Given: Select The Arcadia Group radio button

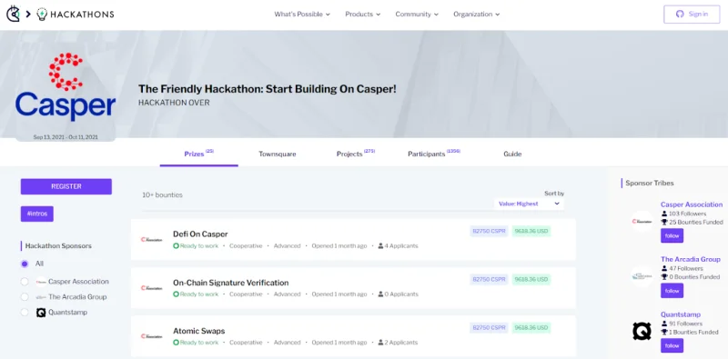Looking at the screenshot, I should pos(25,297).
